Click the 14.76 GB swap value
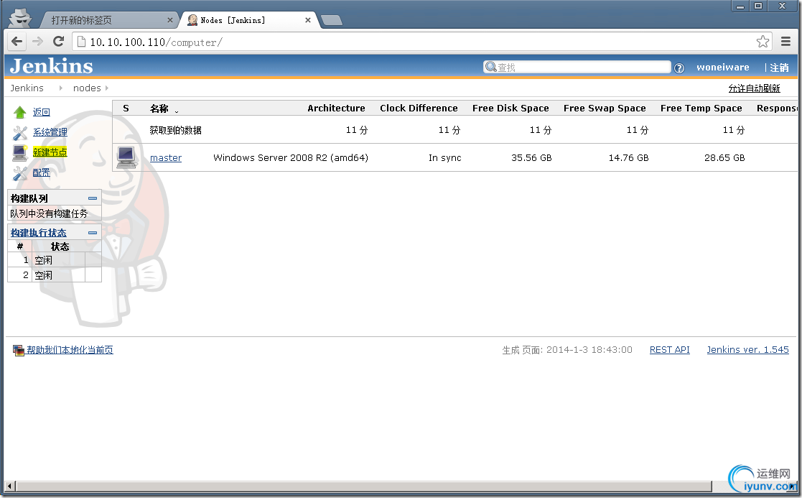The width and height of the screenshot is (802, 498). 629,157
